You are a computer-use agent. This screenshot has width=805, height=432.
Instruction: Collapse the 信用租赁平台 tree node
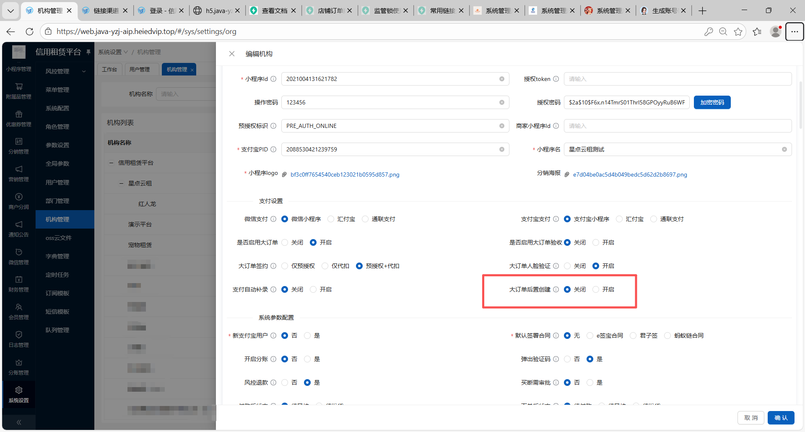(x=112, y=163)
